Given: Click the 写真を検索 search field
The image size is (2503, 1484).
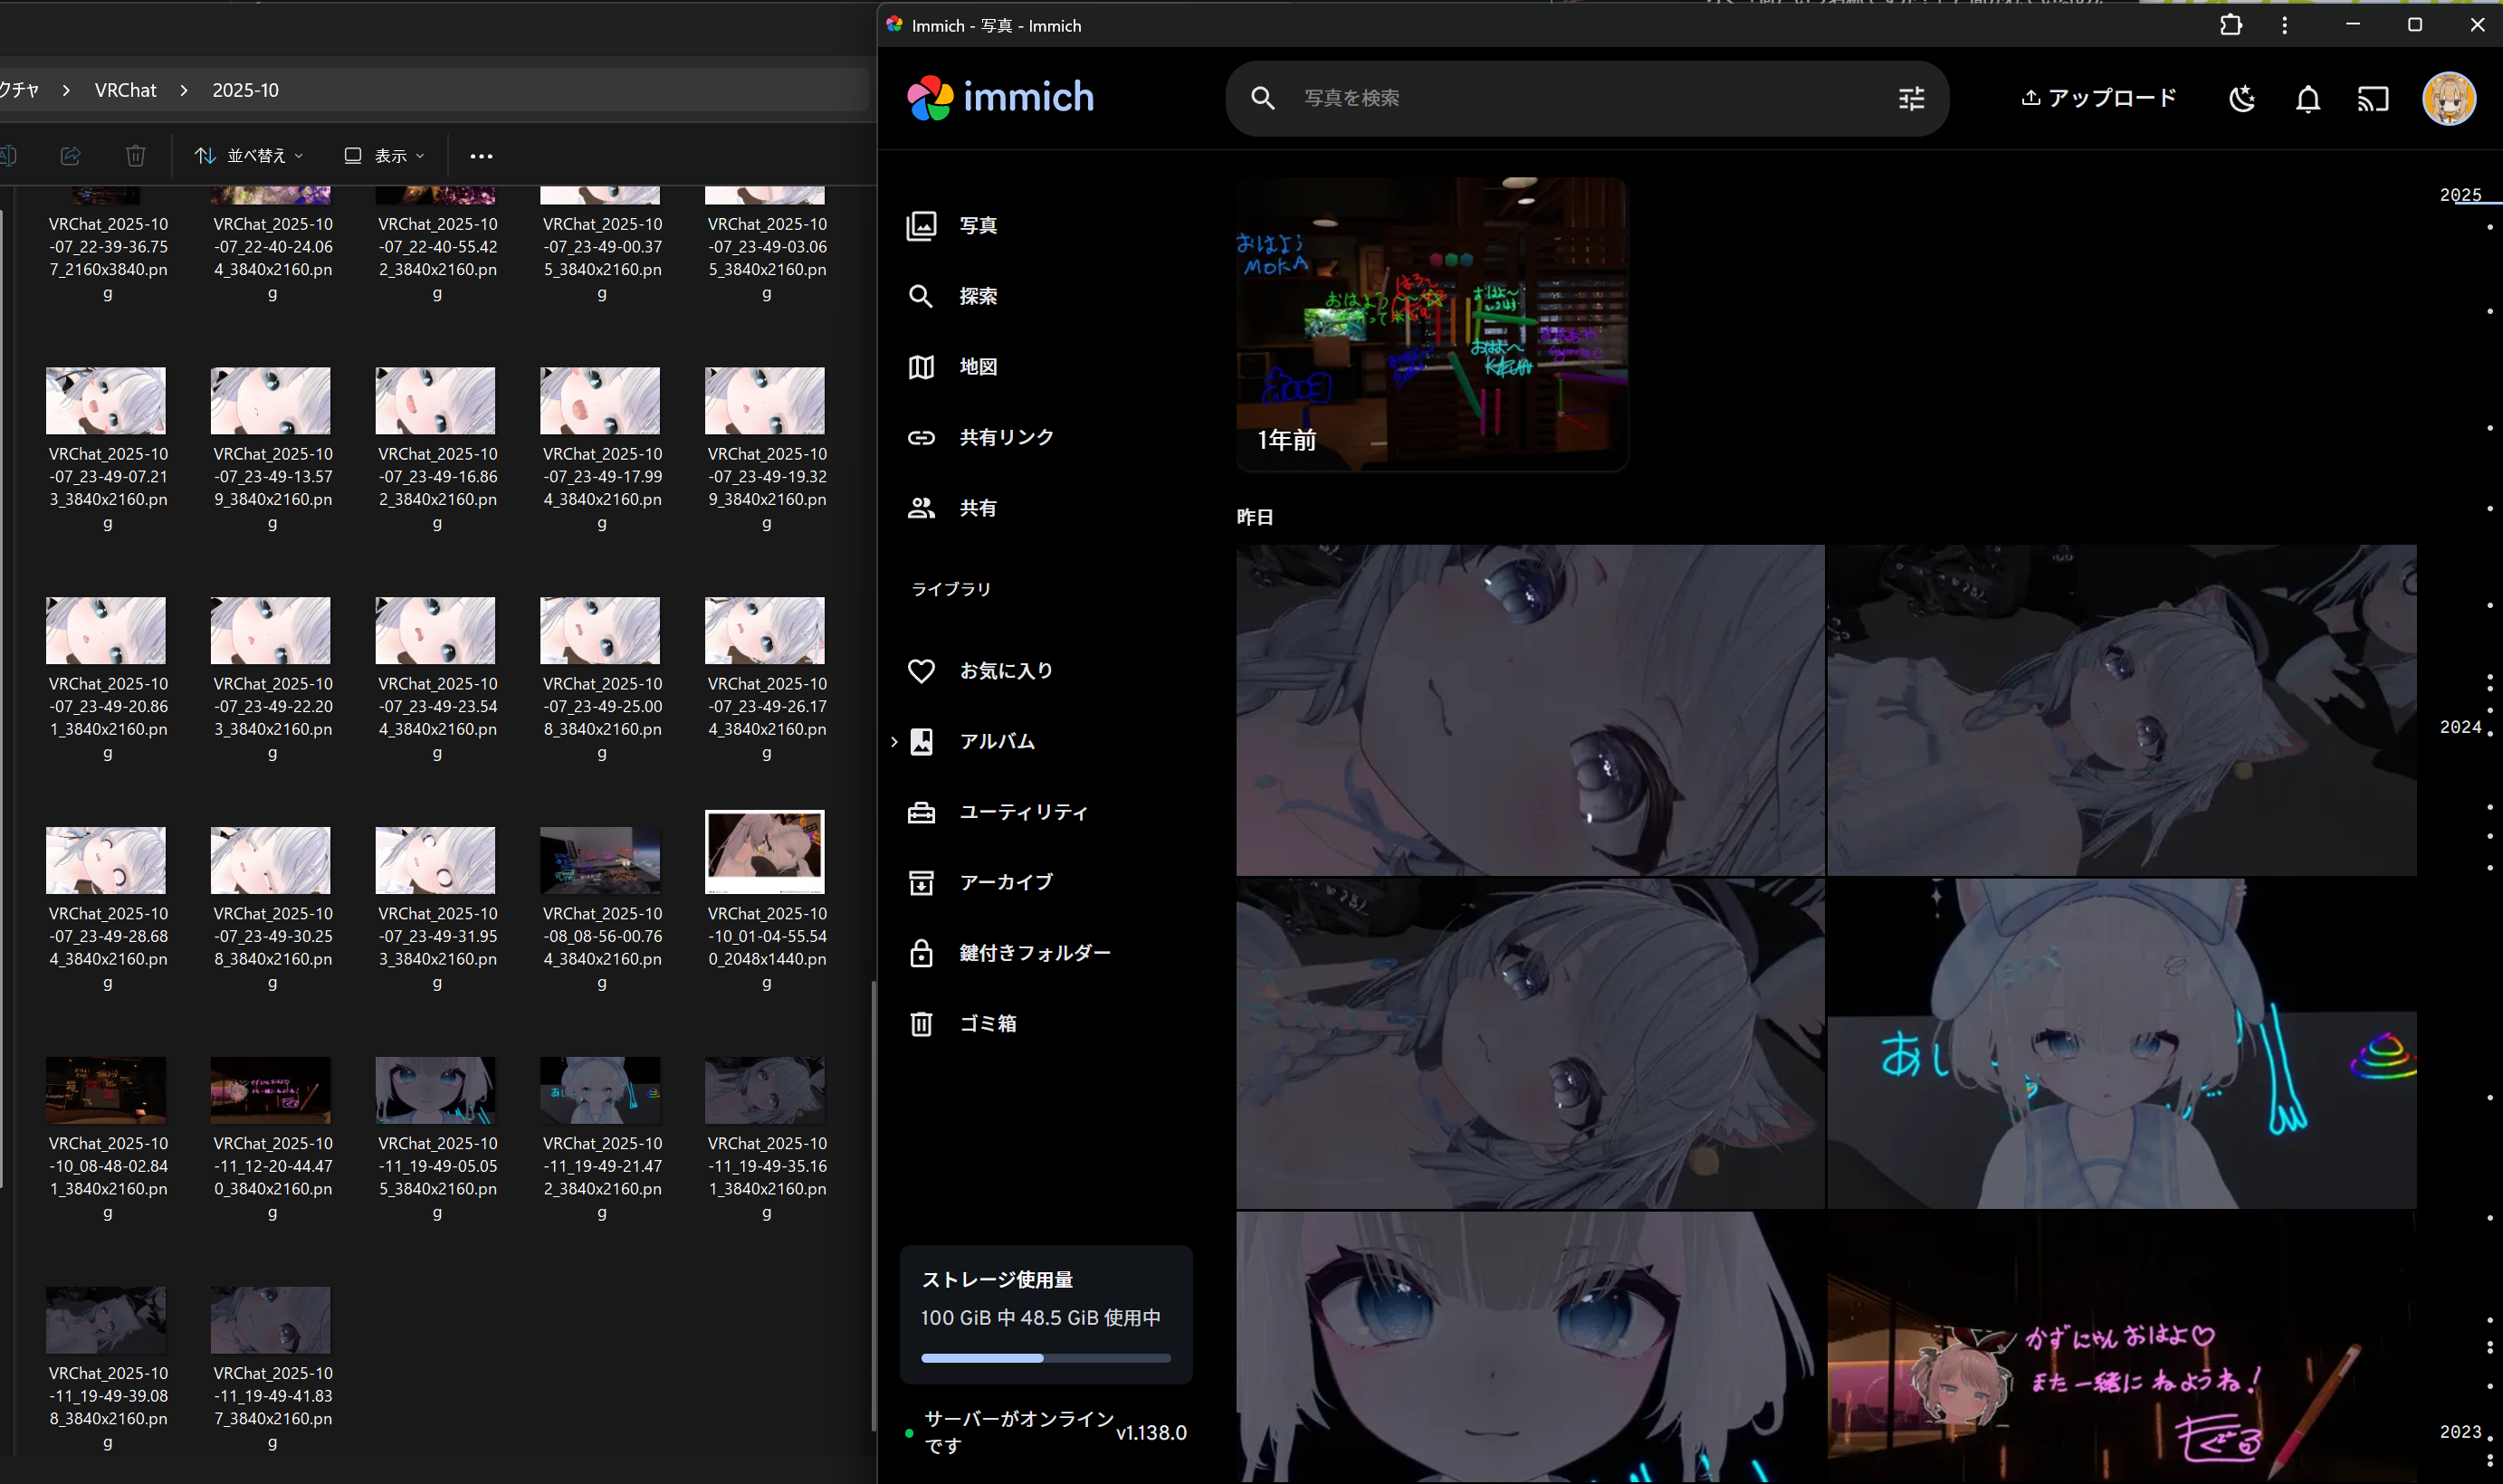Looking at the screenshot, I should pyautogui.click(x=1581, y=98).
